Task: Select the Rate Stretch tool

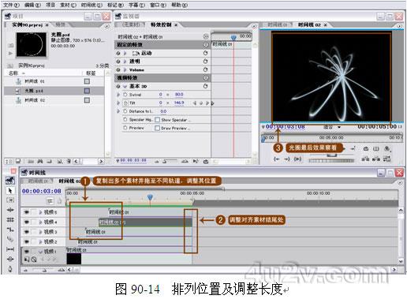Action: (10, 230)
